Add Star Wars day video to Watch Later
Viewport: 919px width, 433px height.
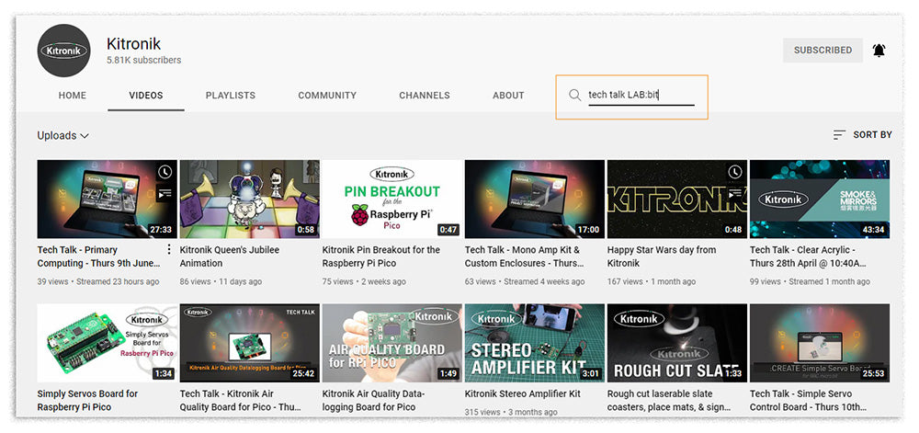pos(734,172)
